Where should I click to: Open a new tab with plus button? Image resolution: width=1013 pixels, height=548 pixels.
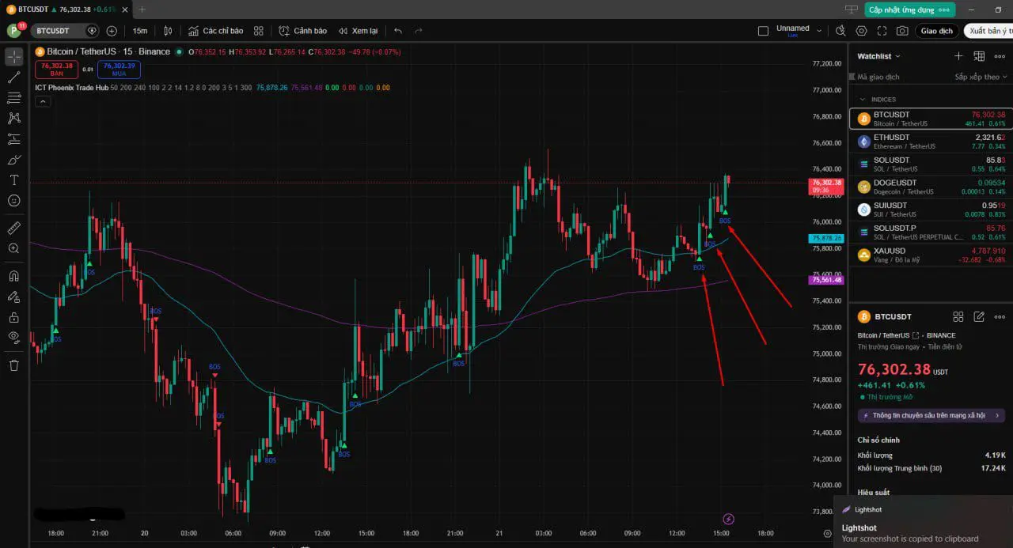[x=142, y=9]
